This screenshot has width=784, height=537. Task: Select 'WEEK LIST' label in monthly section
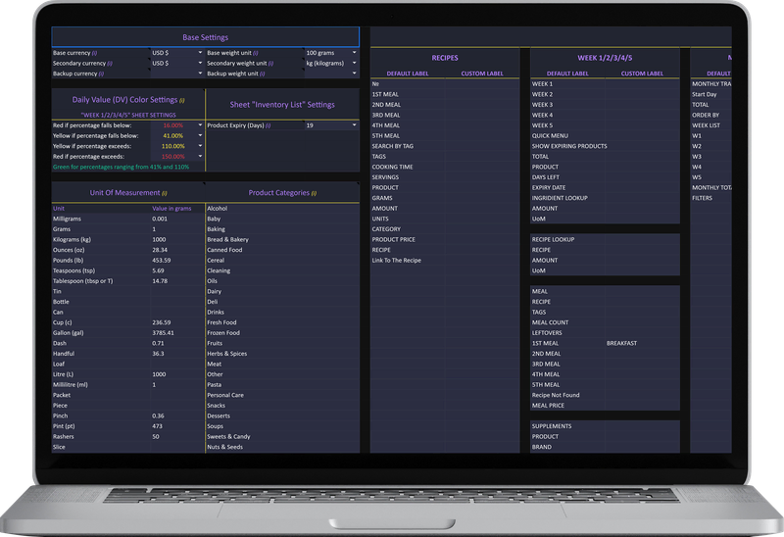[x=706, y=125]
